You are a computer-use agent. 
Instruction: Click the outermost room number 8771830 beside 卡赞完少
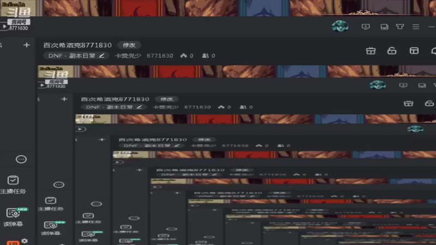click(x=160, y=56)
